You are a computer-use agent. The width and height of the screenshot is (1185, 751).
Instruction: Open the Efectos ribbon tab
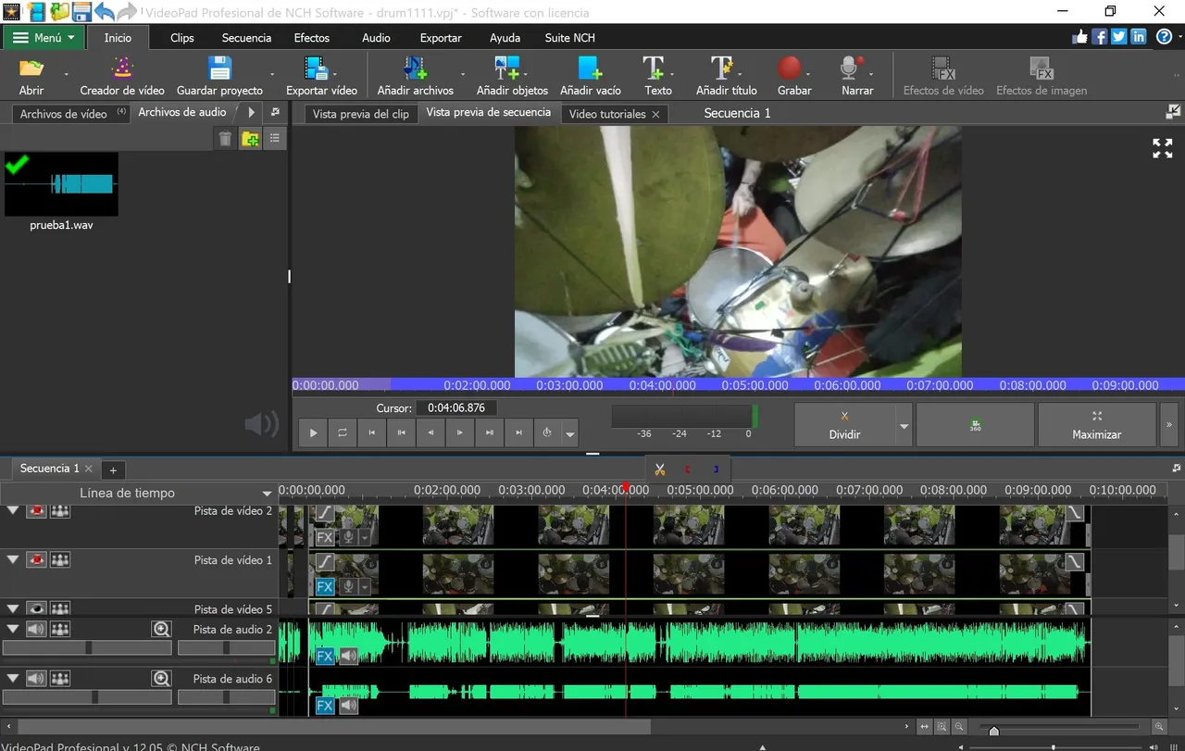[x=312, y=38]
